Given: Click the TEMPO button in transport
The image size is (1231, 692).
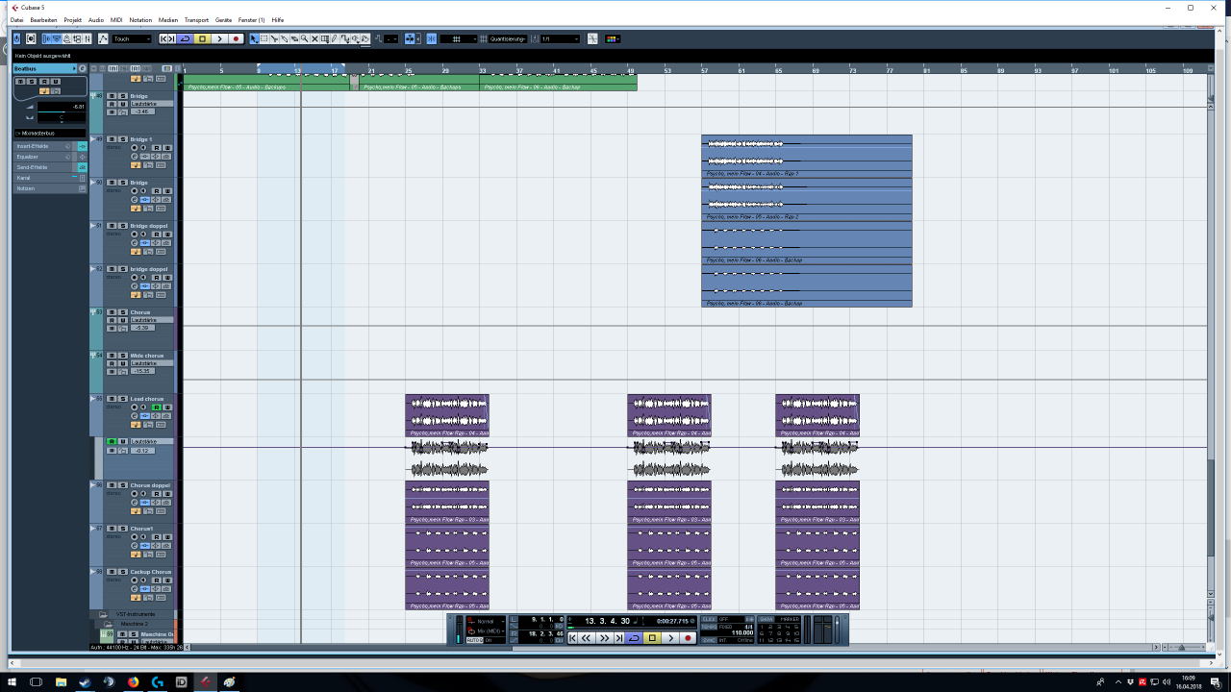Looking at the screenshot, I should point(709,627).
